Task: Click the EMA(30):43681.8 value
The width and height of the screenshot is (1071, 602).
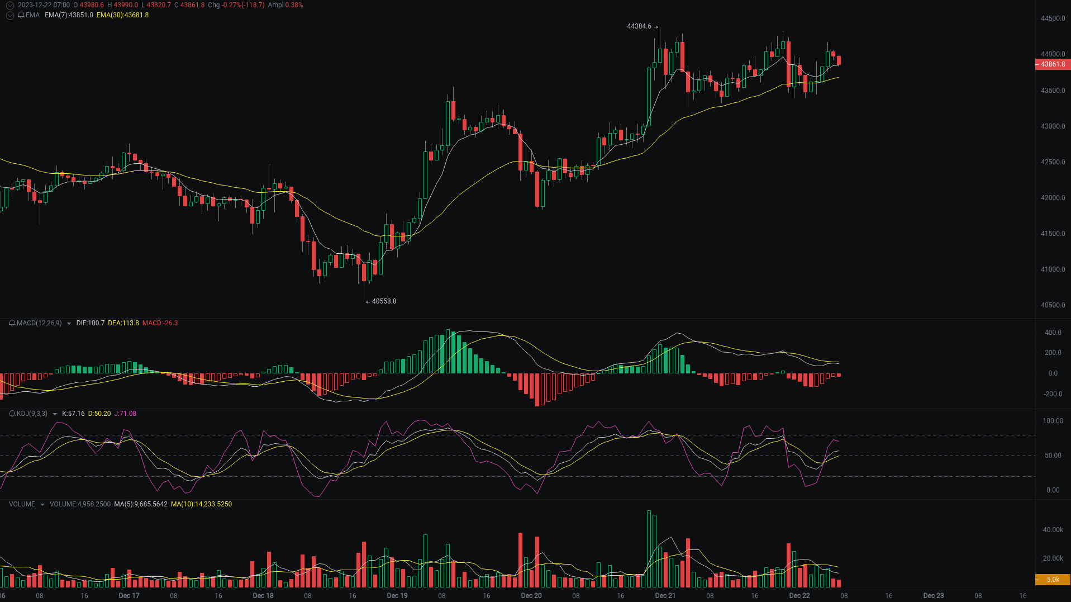Action: pyautogui.click(x=122, y=15)
